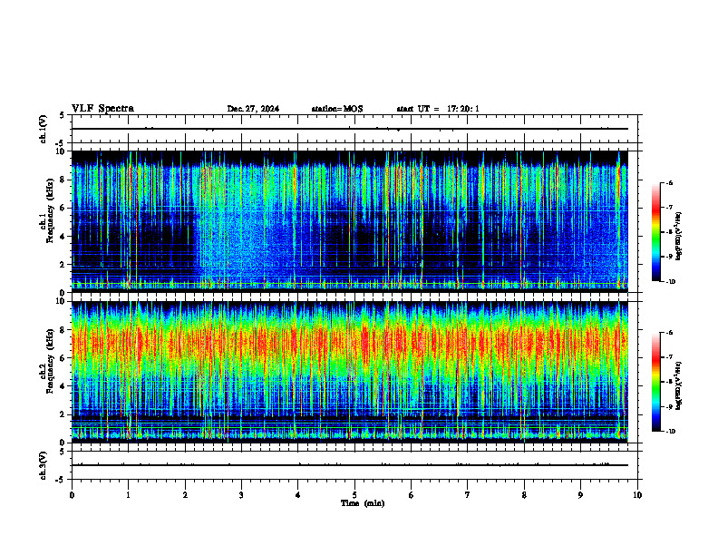
Task: Click inside the ch.1 spectrogram panel
Action: (x=350, y=221)
